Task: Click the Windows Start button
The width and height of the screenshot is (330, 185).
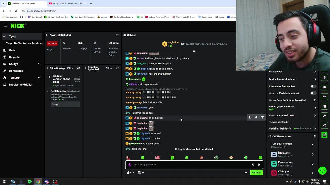Action: point(4,182)
